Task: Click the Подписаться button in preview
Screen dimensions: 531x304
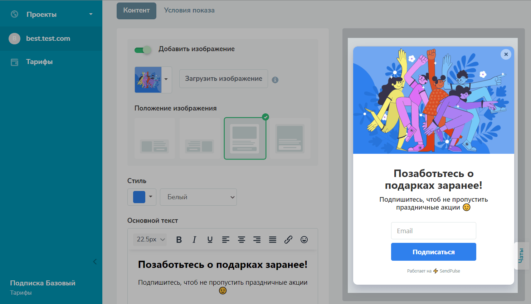Action: tap(434, 252)
